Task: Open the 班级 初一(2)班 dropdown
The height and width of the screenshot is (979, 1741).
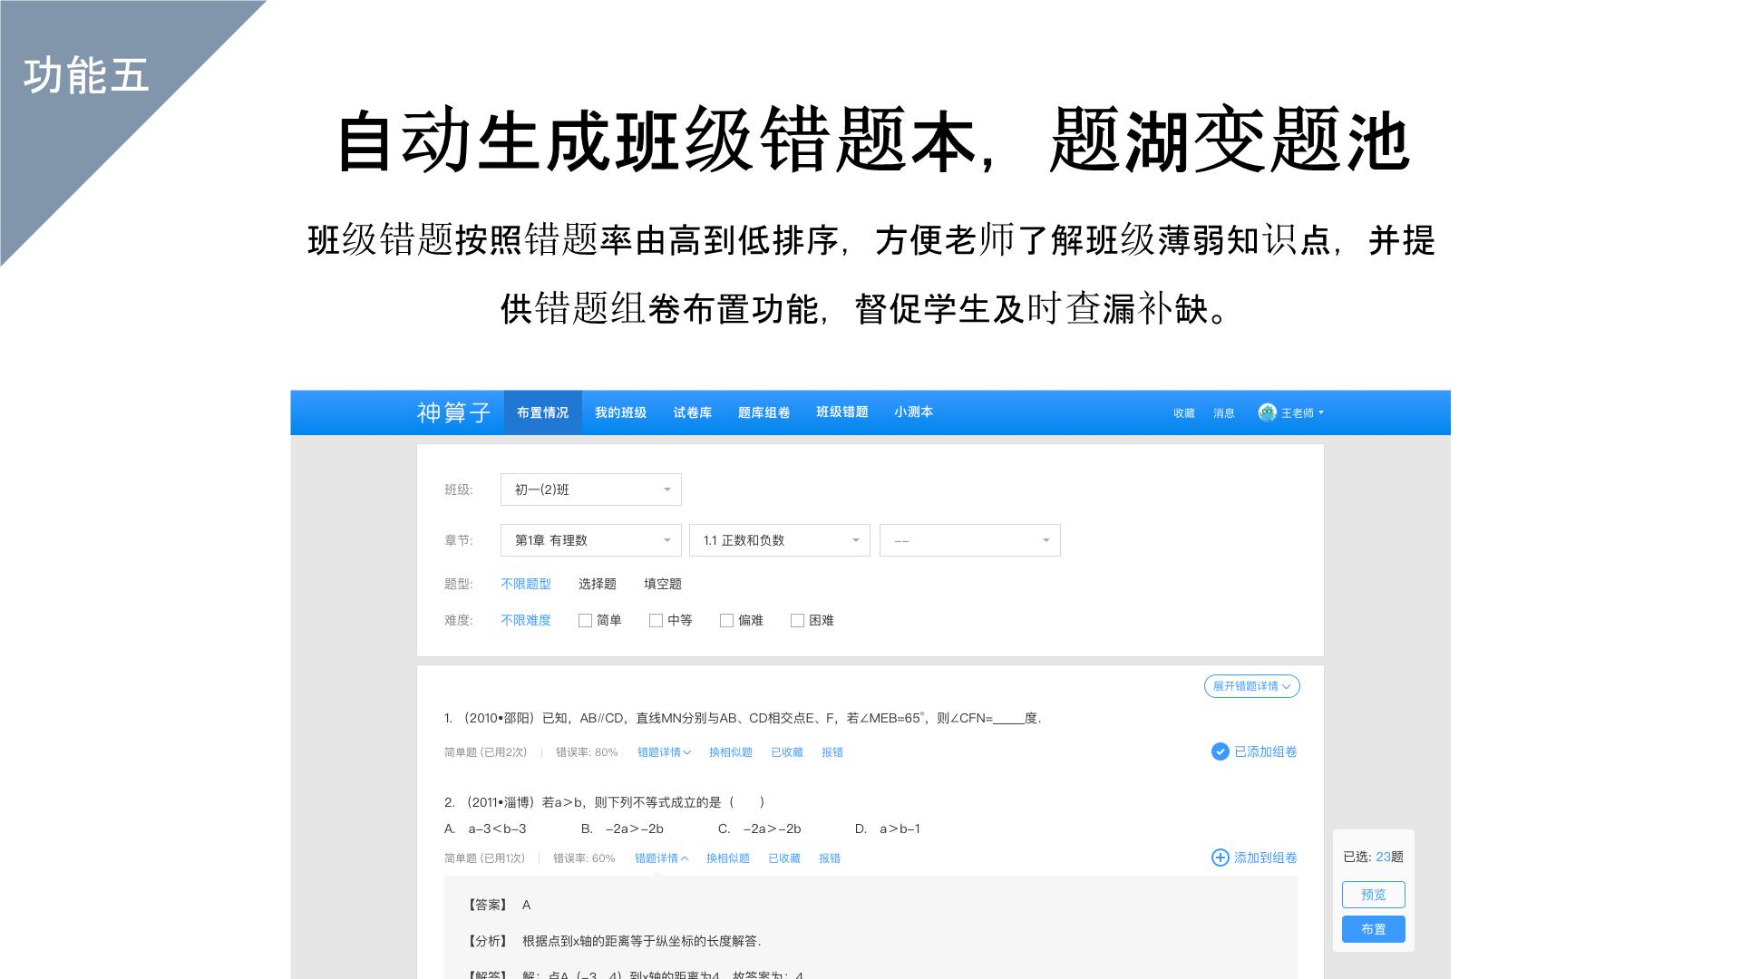Action: tap(590, 489)
